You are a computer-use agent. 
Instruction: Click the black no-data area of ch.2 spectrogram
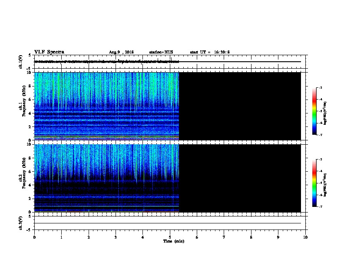coord(240,178)
